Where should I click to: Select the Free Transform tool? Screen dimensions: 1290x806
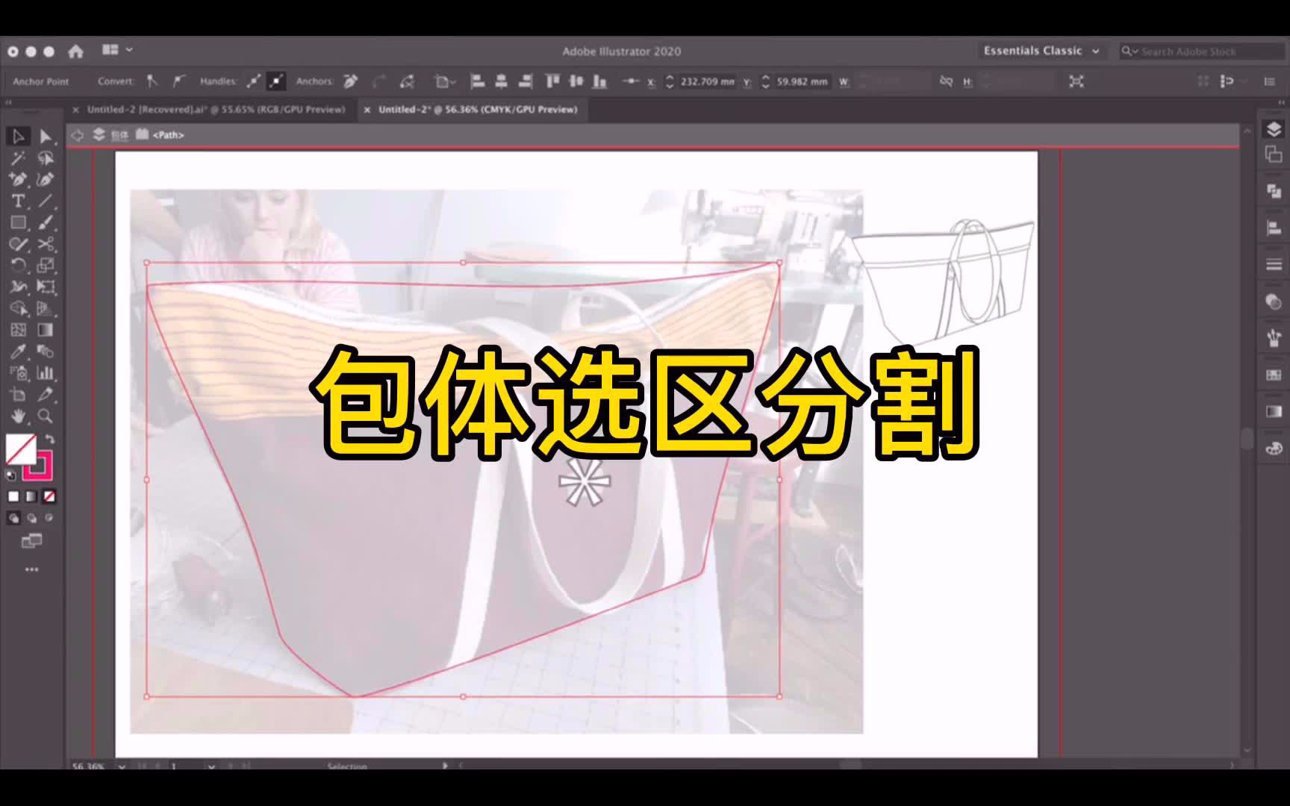46,287
